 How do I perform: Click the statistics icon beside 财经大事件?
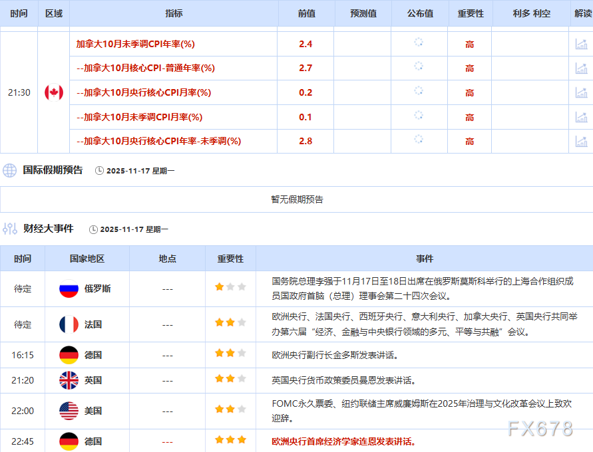point(11,228)
